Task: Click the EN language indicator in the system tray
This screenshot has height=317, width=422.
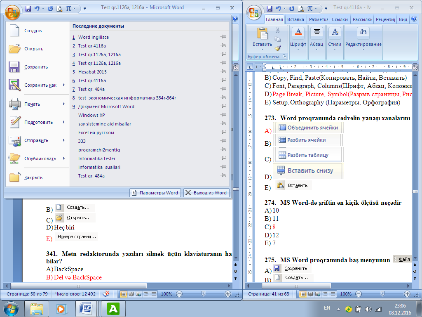Action: click(x=327, y=308)
